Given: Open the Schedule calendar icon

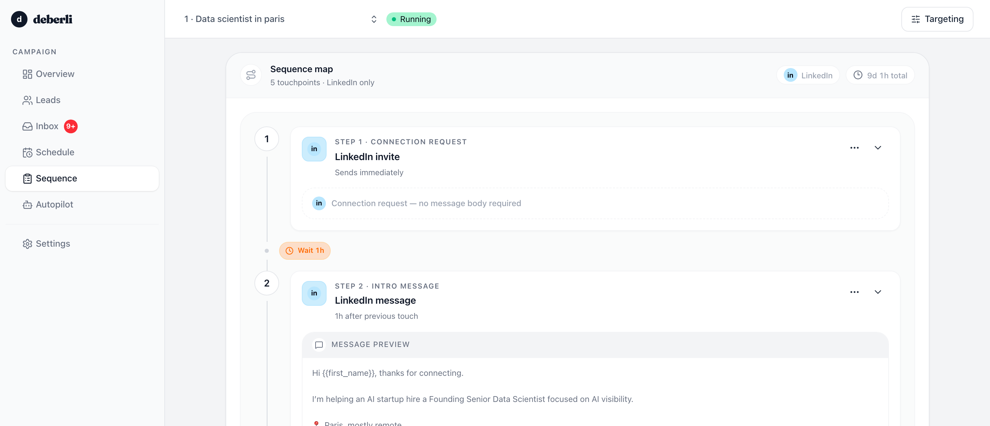Looking at the screenshot, I should tap(27, 153).
